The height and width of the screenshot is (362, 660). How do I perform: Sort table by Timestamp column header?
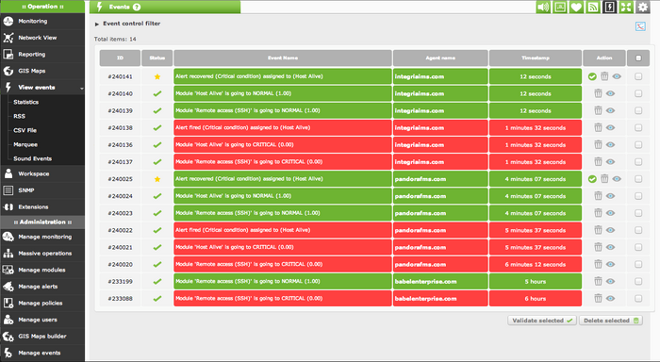pyautogui.click(x=536, y=58)
